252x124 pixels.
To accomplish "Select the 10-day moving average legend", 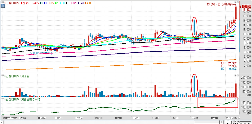I will pyautogui.click(x=46, y=3).
